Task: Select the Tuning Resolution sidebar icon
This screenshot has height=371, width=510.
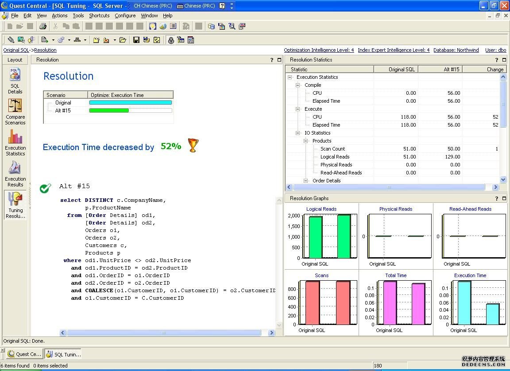Action: (x=15, y=205)
